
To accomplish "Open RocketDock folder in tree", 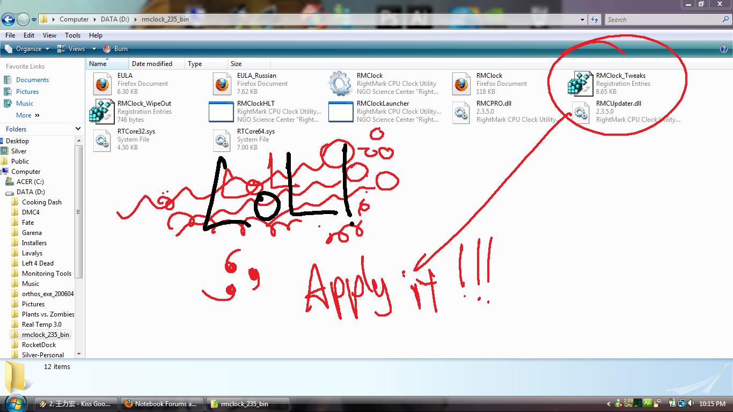I will tap(39, 345).
